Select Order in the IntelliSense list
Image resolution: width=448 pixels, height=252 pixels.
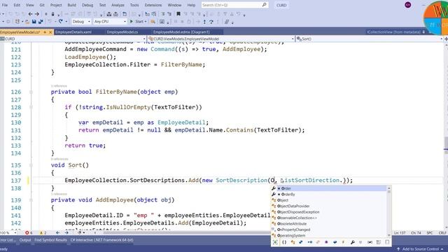click(328, 188)
